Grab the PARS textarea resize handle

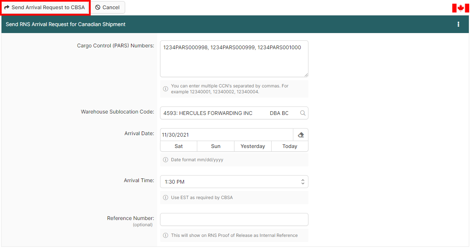(x=306, y=75)
